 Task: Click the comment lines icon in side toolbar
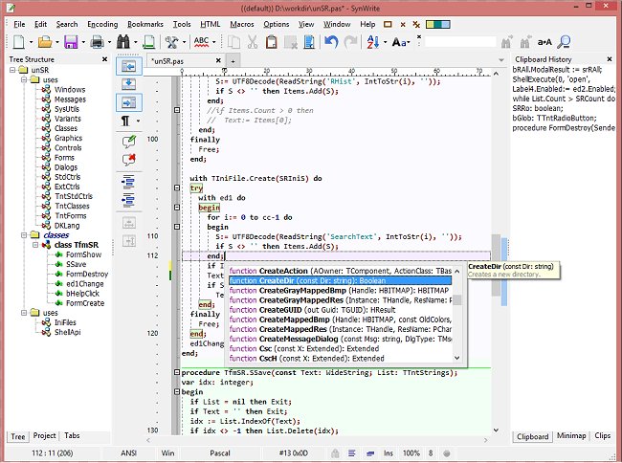(128, 140)
